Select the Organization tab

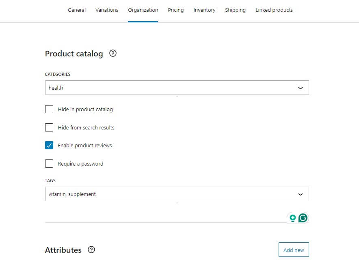[x=143, y=10]
